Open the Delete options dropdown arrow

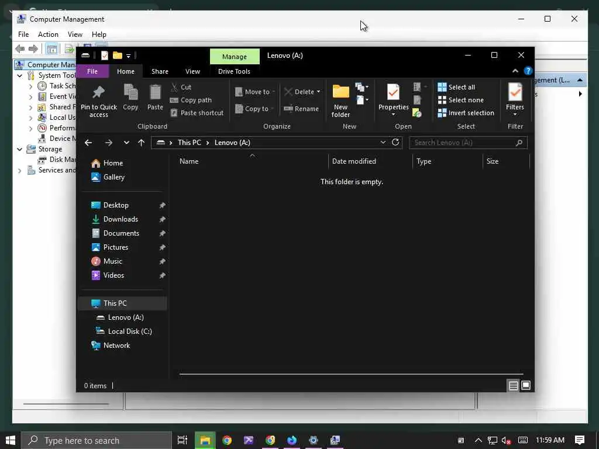coord(318,92)
